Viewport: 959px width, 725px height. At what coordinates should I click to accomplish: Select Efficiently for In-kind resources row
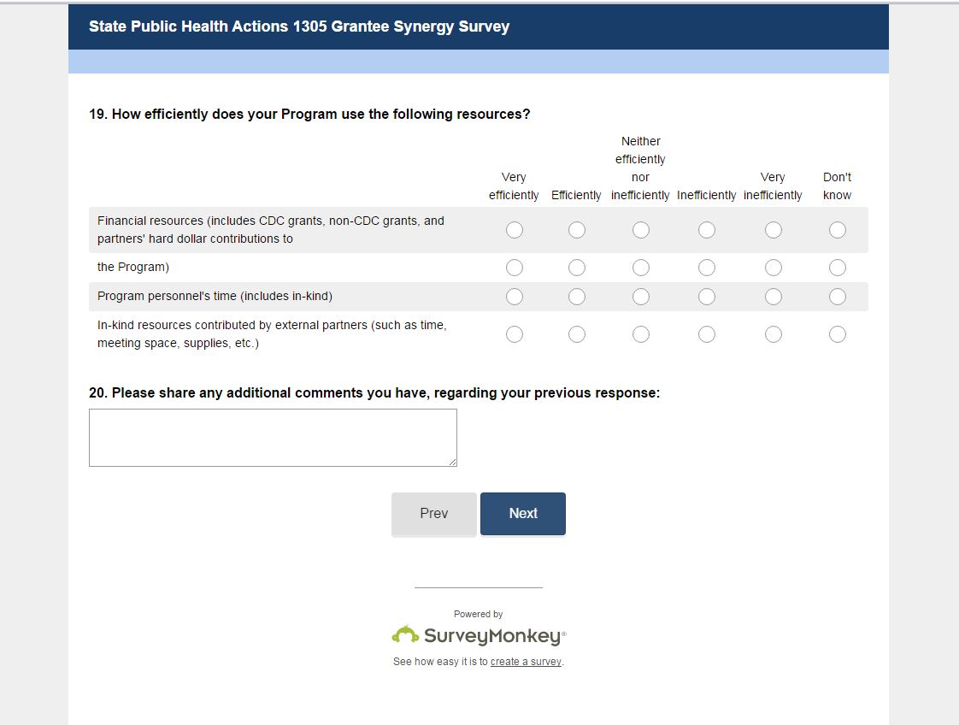[x=577, y=334]
